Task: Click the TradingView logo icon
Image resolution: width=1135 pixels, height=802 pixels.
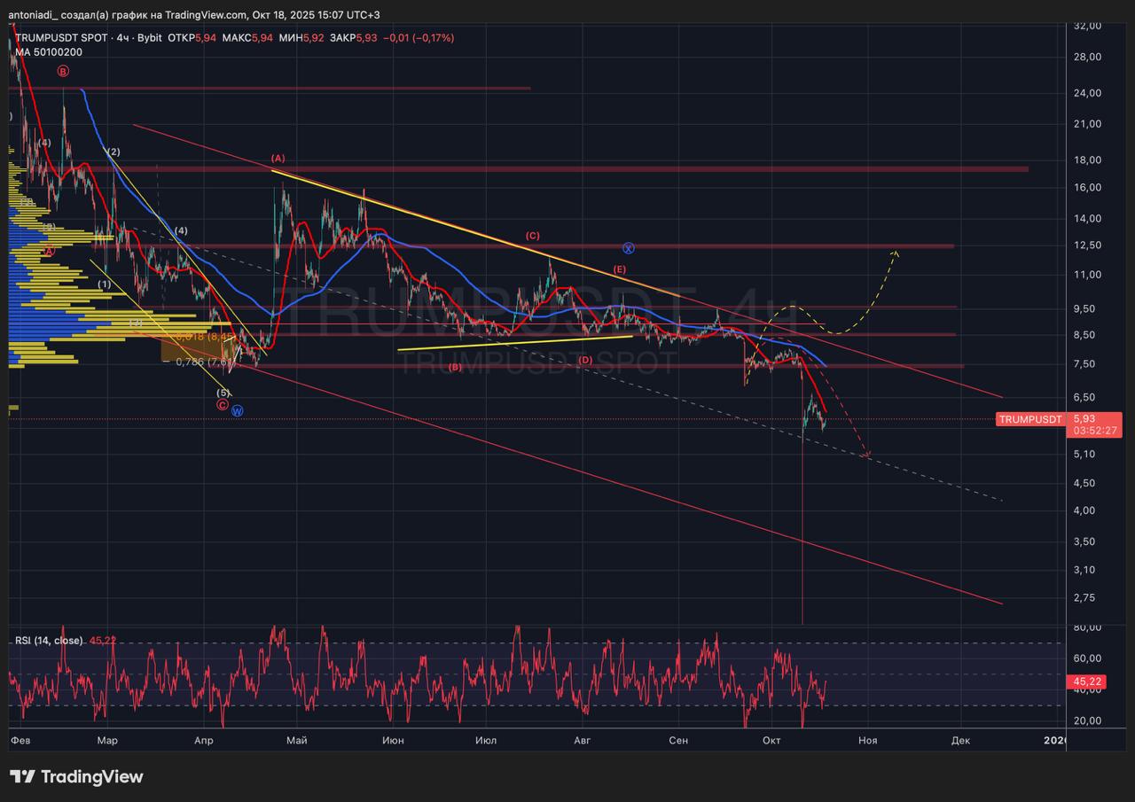Action: 23,776
